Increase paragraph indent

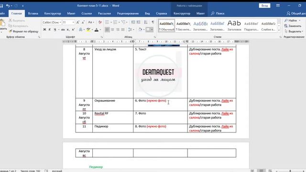(x=138, y=22)
